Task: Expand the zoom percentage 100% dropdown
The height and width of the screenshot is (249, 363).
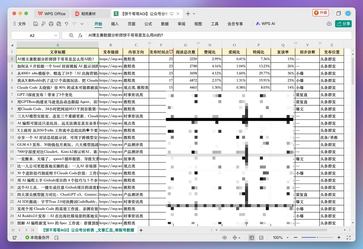Action: 287,238
